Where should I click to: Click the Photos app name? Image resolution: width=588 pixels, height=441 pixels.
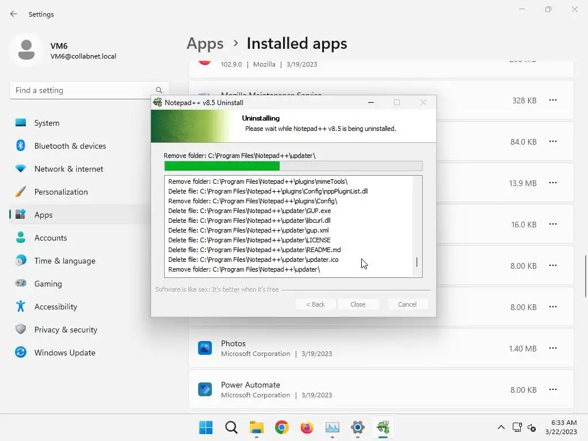tap(233, 343)
